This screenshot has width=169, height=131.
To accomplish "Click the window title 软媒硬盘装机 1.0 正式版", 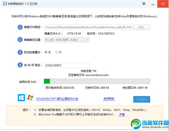I will [23, 4].
